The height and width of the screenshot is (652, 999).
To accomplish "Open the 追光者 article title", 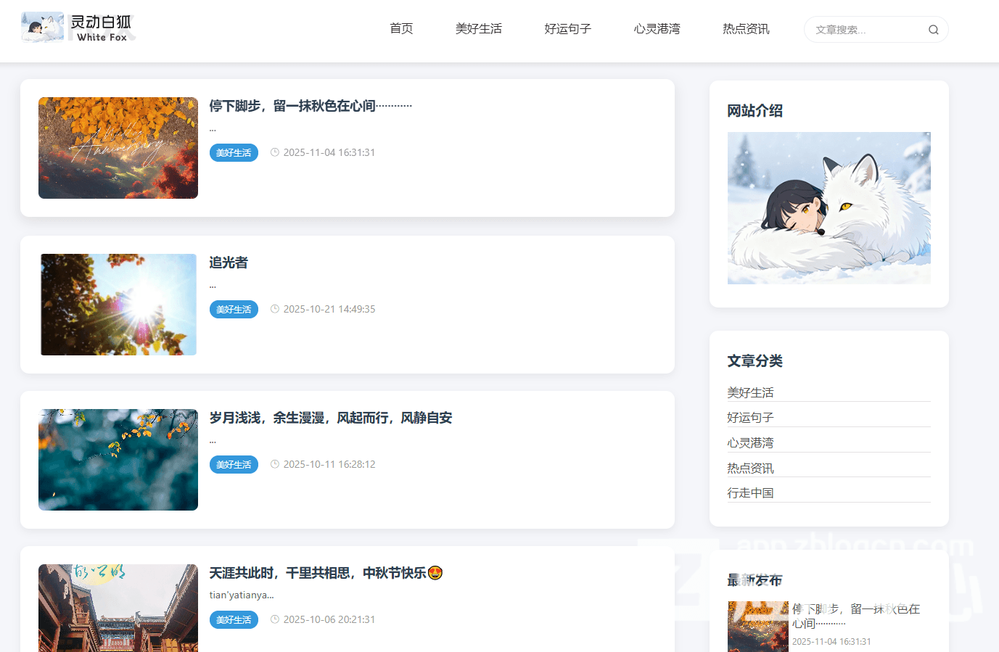I will pos(228,263).
